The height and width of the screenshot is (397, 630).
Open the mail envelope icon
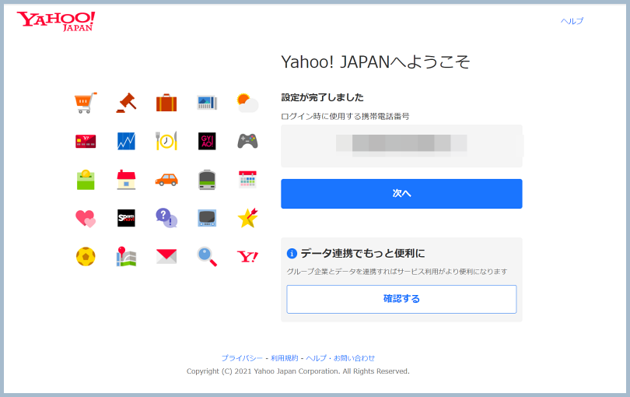pyautogui.click(x=166, y=257)
